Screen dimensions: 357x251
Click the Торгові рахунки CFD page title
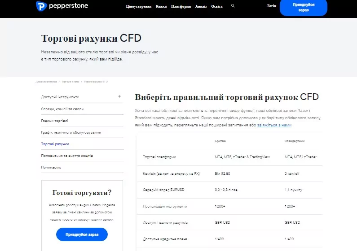(x=91, y=38)
